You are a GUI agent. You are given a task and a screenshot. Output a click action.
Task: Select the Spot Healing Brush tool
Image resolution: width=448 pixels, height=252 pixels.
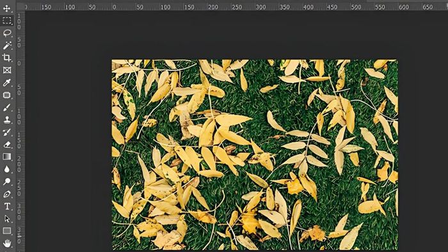click(7, 95)
